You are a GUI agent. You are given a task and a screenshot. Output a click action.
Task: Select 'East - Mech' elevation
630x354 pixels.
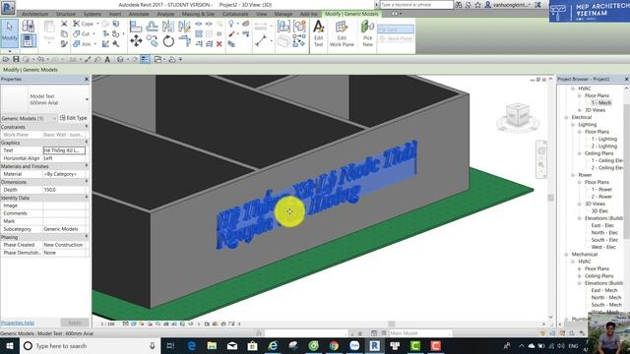[603, 290]
